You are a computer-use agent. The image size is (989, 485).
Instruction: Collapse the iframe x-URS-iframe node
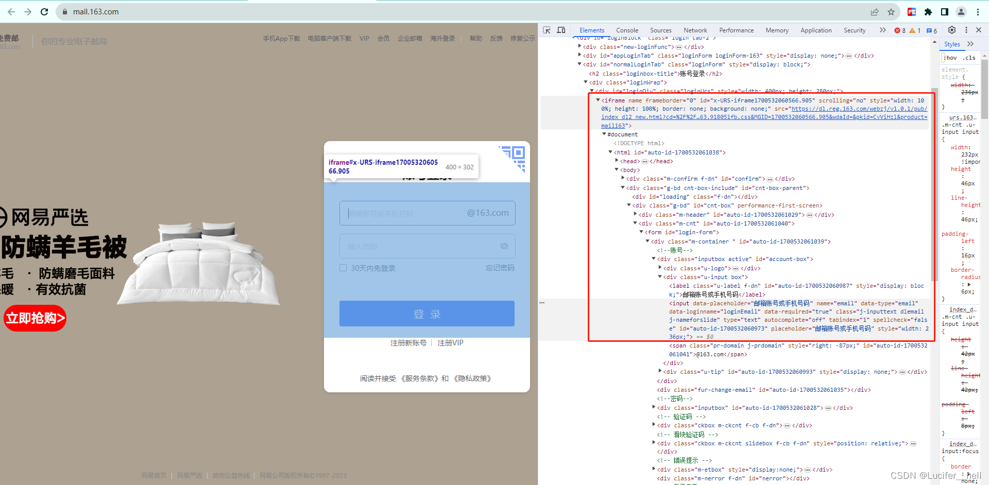coord(598,100)
